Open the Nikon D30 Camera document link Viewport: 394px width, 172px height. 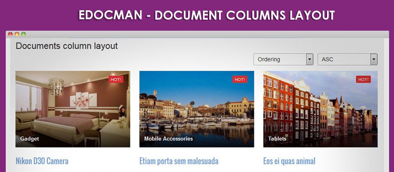pos(42,161)
